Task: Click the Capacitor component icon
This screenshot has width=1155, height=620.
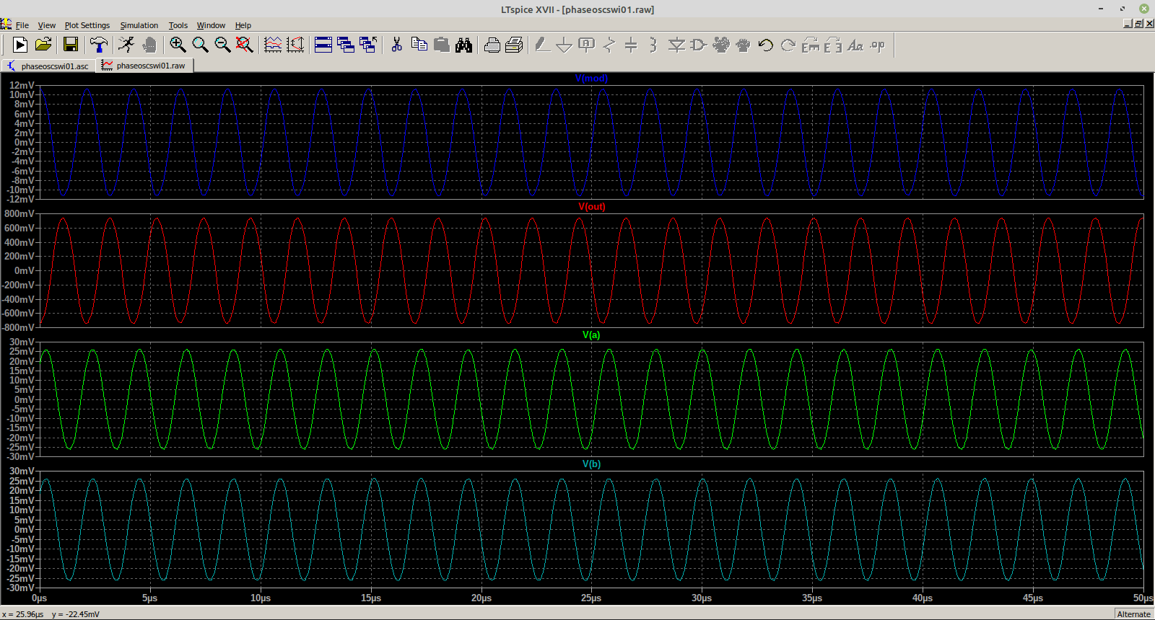Action: tap(631, 45)
